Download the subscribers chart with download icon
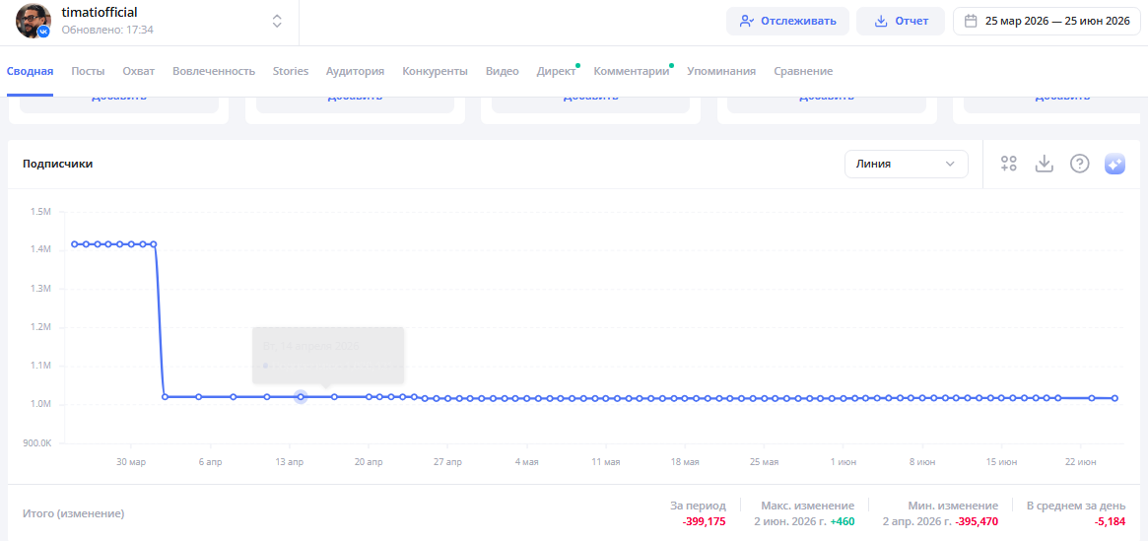The width and height of the screenshot is (1148, 541). [x=1044, y=164]
